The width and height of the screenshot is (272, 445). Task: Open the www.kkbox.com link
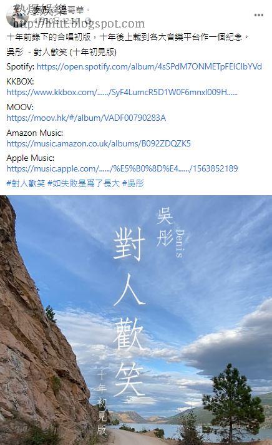click(x=122, y=92)
